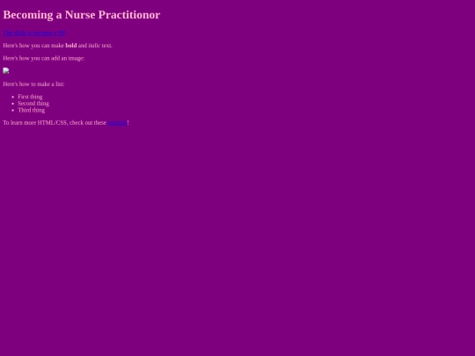Click the italic word 'italic'
This screenshot has height=356, width=475.
click(x=94, y=46)
